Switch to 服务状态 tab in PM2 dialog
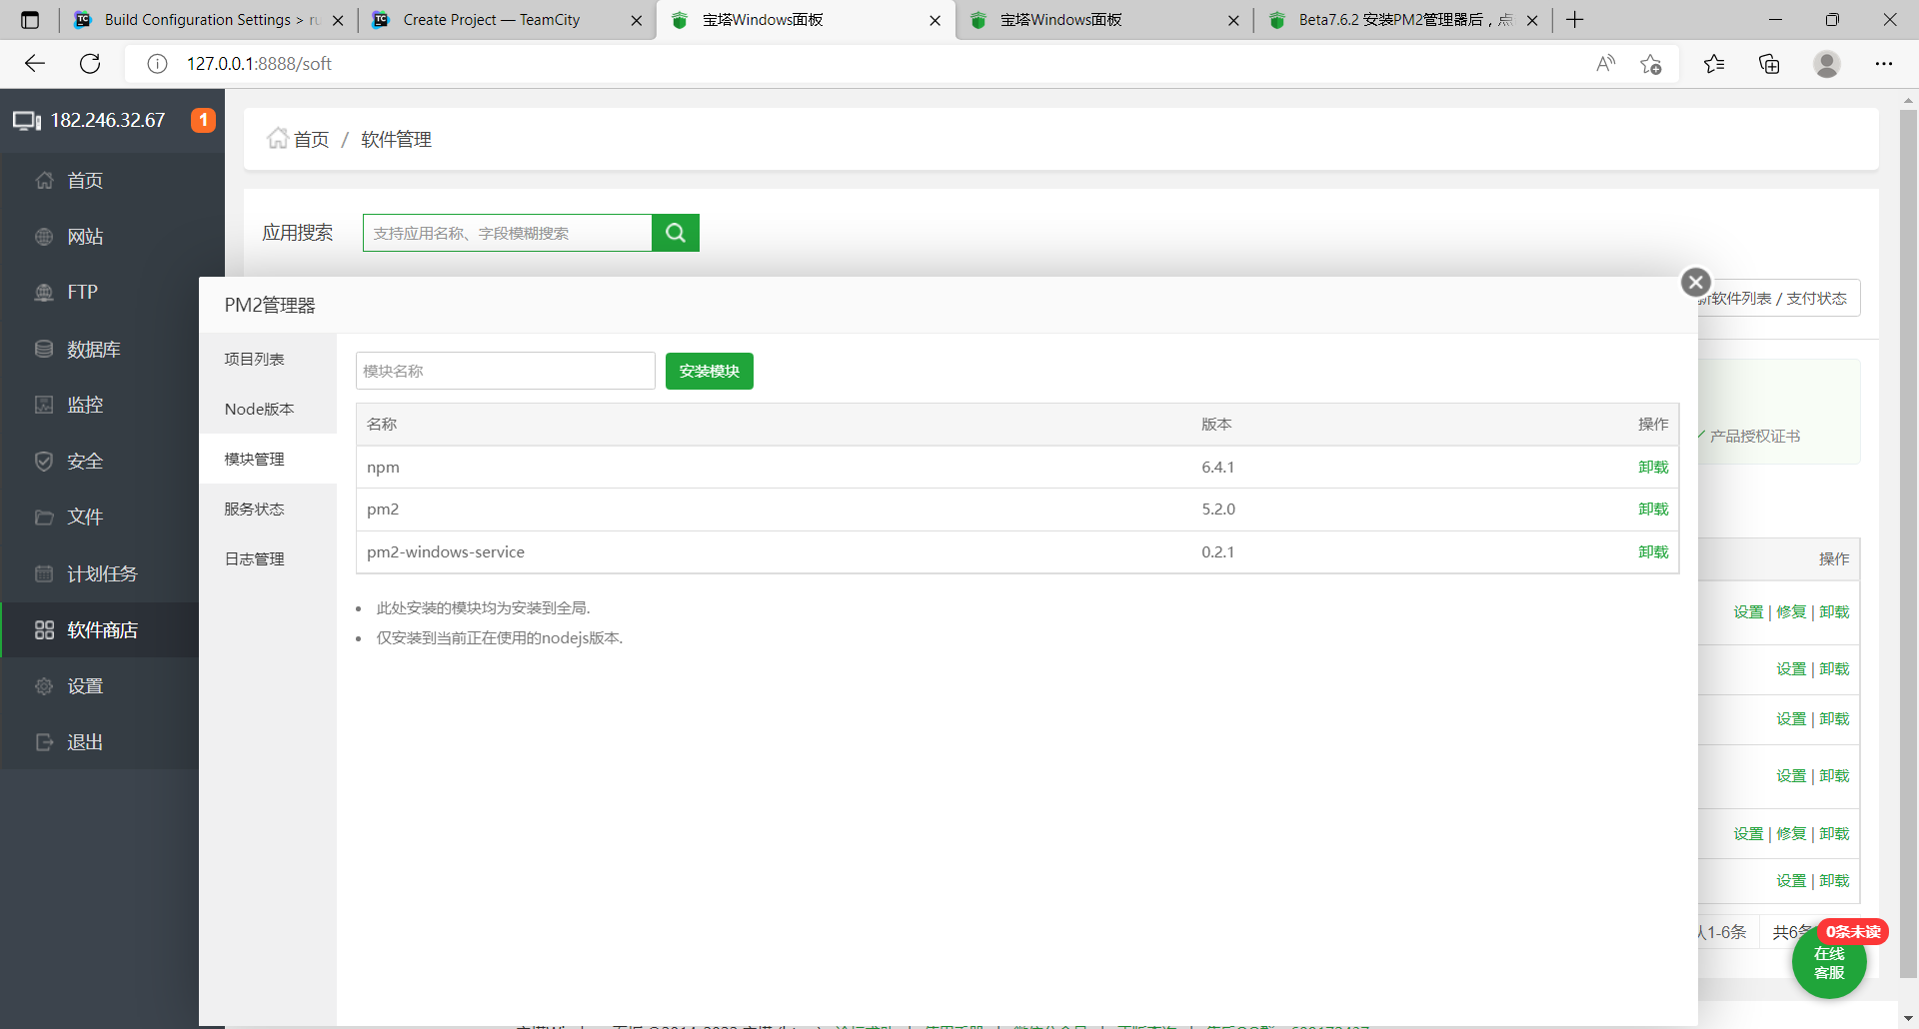The height and width of the screenshot is (1029, 1919). click(x=268, y=509)
